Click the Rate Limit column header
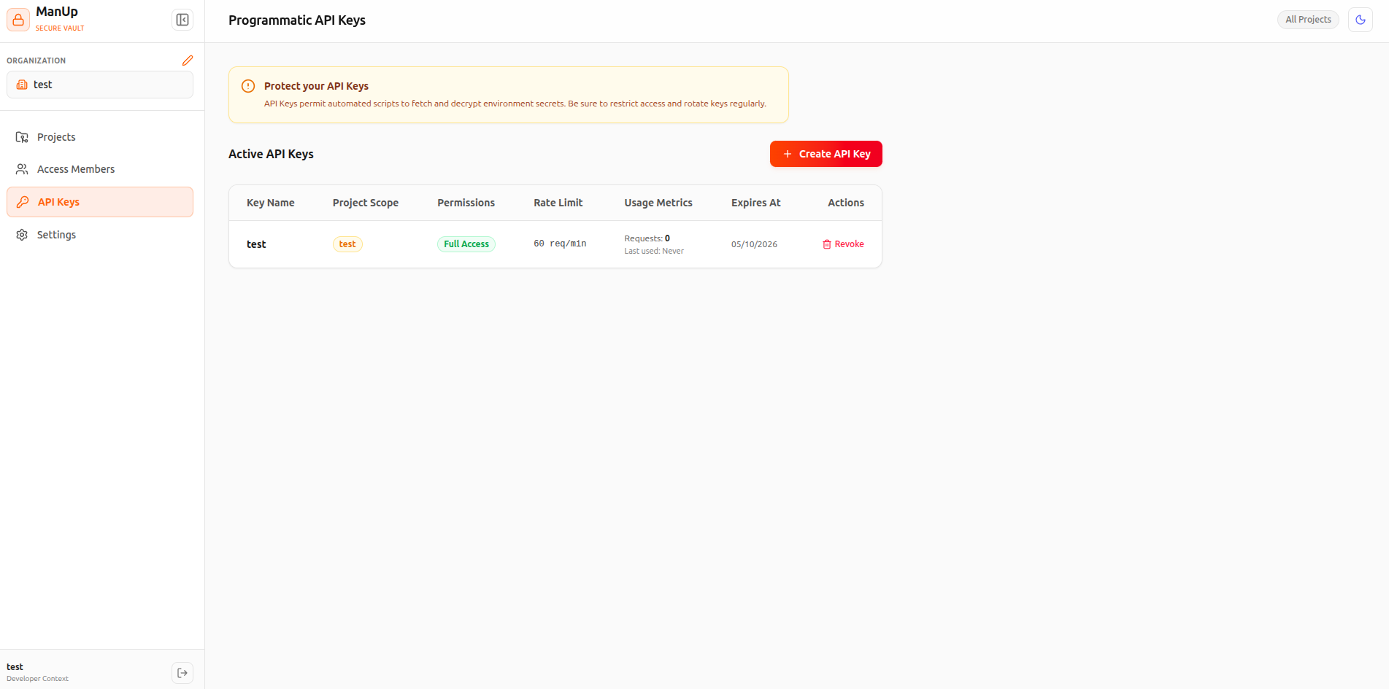Screen dimensions: 1389x689 click(x=558, y=203)
